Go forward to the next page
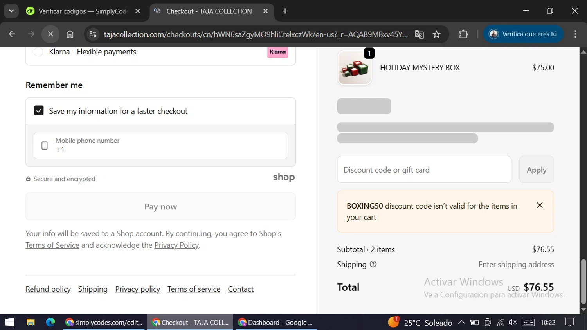 (31, 34)
